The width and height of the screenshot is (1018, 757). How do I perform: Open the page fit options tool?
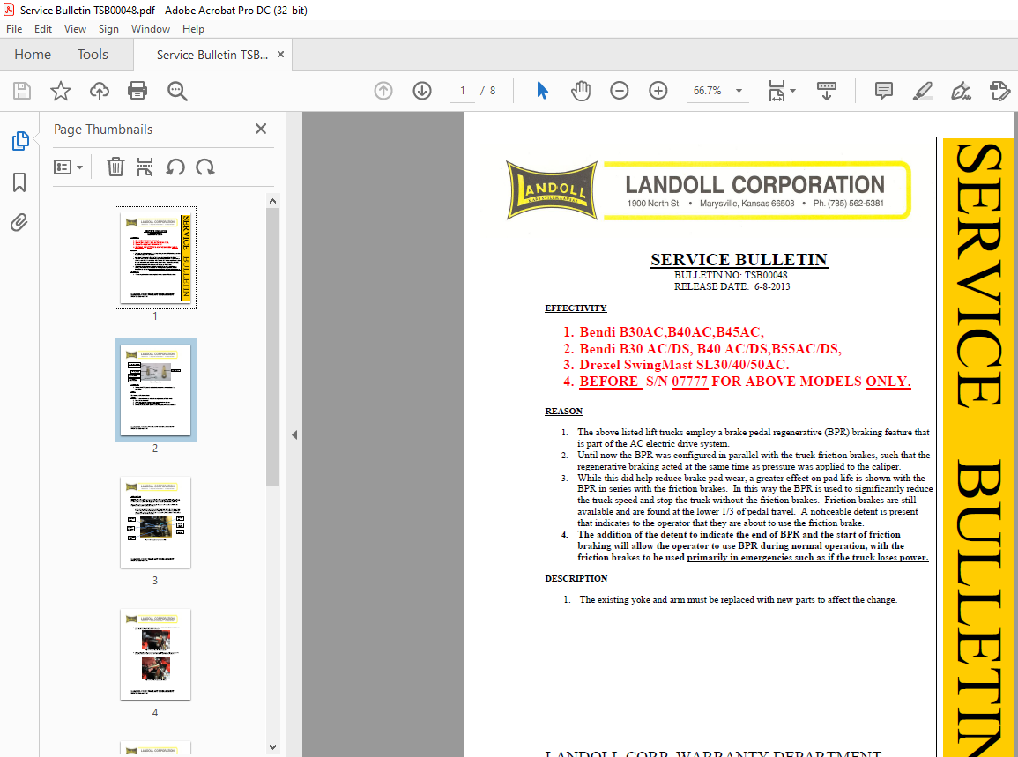tap(777, 91)
